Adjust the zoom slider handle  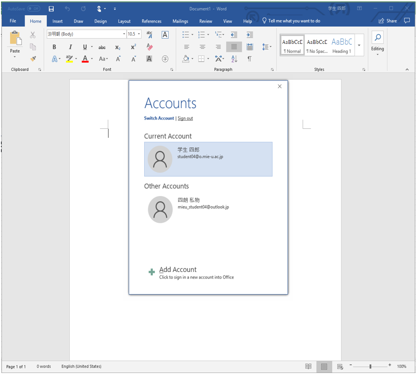point(370,366)
